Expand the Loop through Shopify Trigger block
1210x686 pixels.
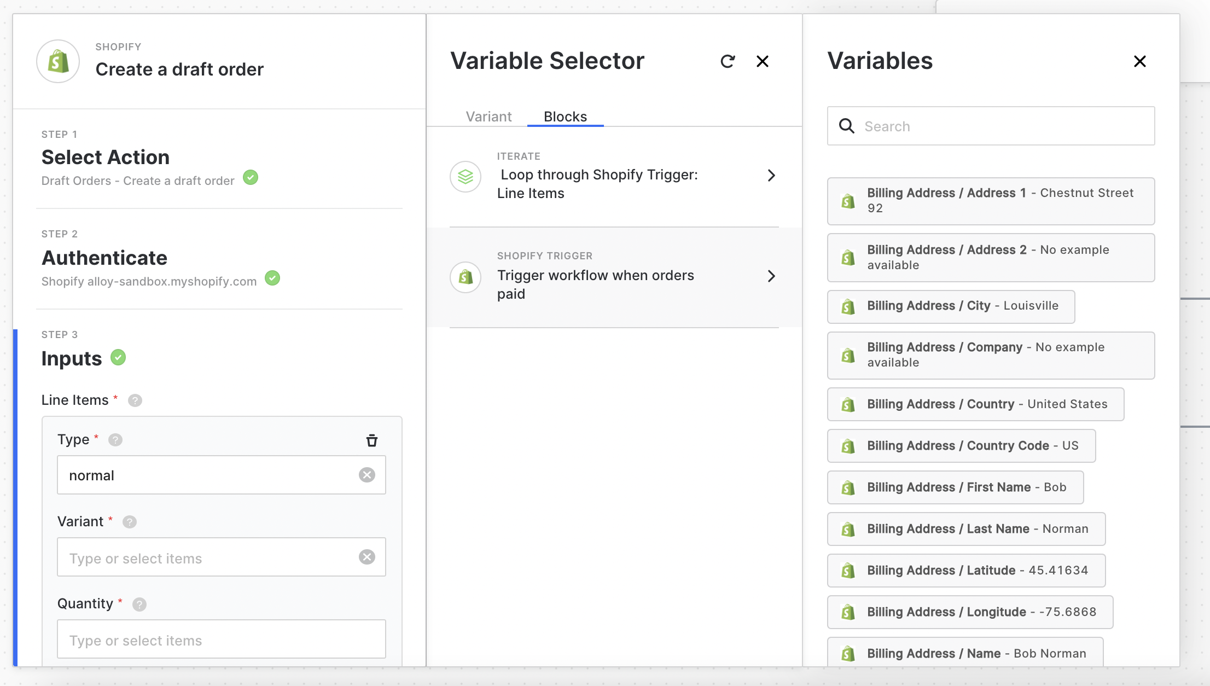coord(771,175)
